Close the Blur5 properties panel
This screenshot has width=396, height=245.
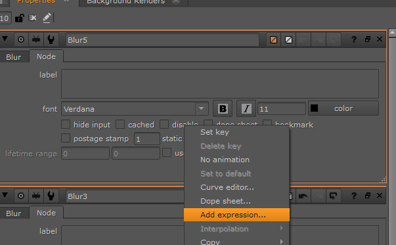380,39
